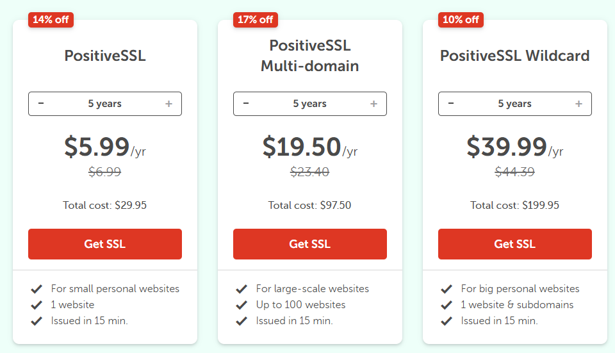The width and height of the screenshot is (615, 353).
Task: Click checkmark beside "Up to 100 websites"
Action: [242, 305]
